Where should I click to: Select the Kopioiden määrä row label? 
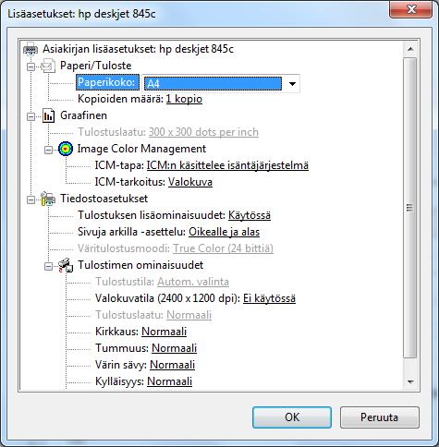coord(120,99)
